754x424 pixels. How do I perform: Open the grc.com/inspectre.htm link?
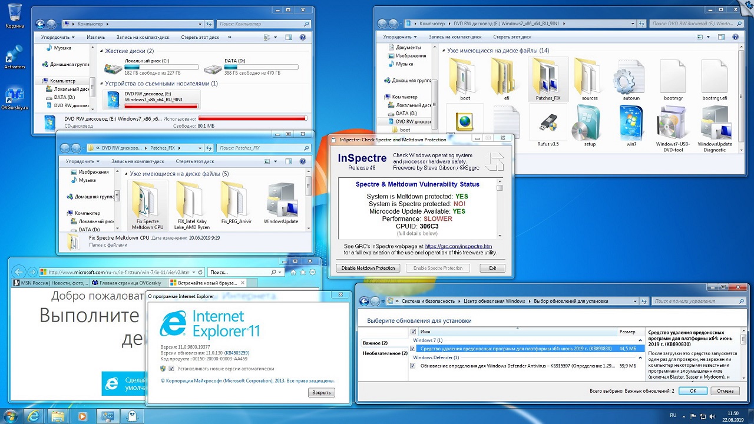click(x=458, y=246)
